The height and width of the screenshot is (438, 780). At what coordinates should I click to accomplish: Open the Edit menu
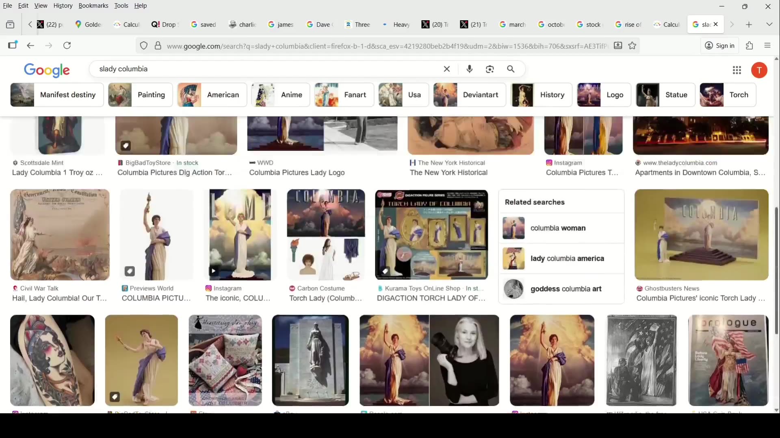[x=23, y=6]
